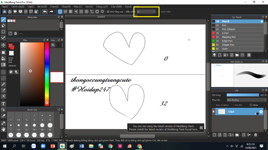
Task: Choose the Move tool
Action: point(3,45)
